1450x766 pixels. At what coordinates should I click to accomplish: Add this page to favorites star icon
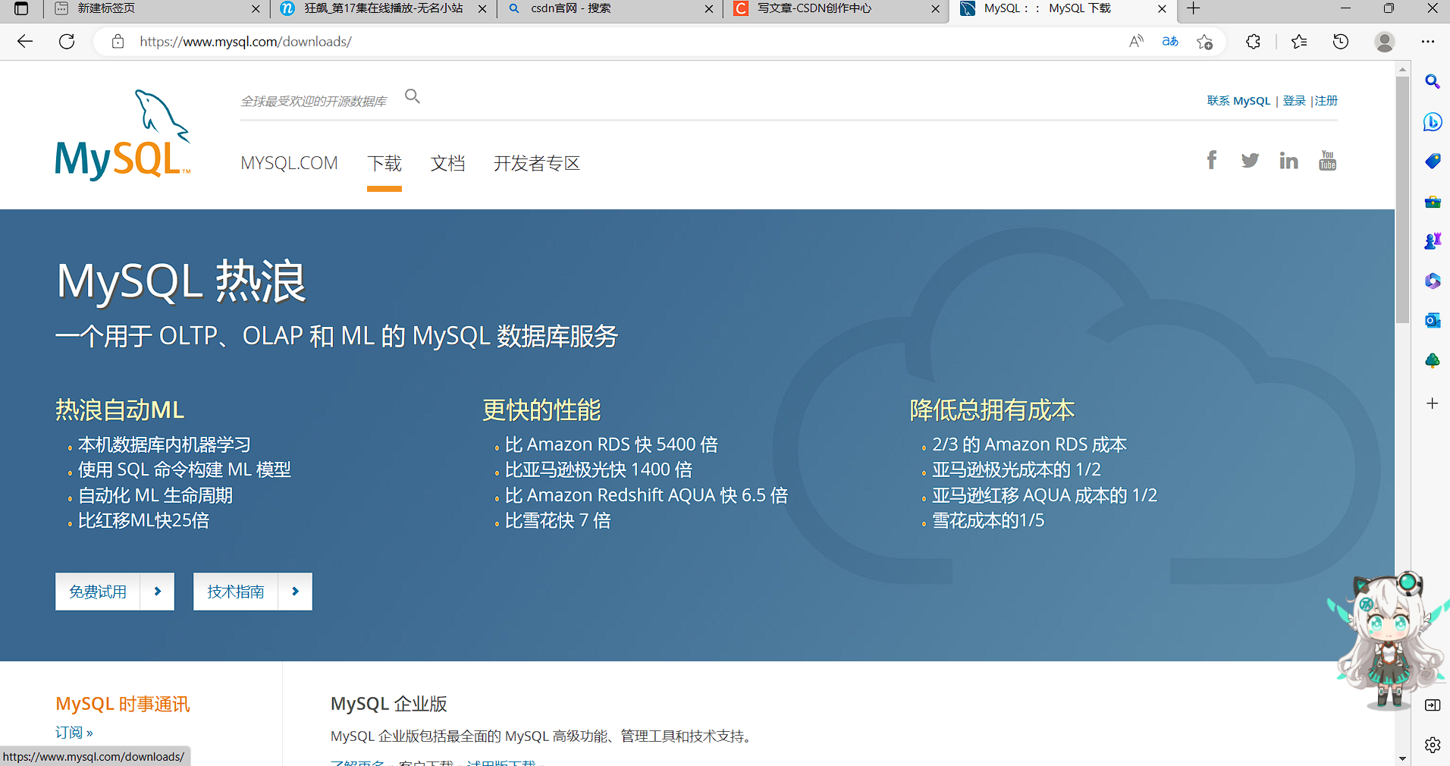[1204, 42]
